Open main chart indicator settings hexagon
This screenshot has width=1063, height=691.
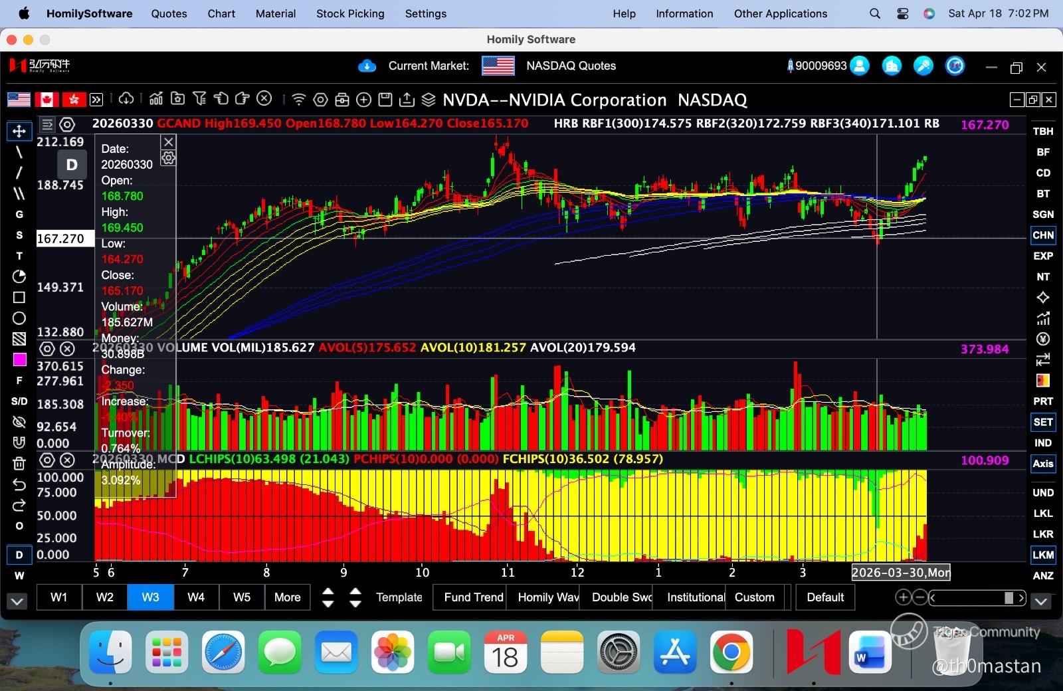click(x=67, y=124)
